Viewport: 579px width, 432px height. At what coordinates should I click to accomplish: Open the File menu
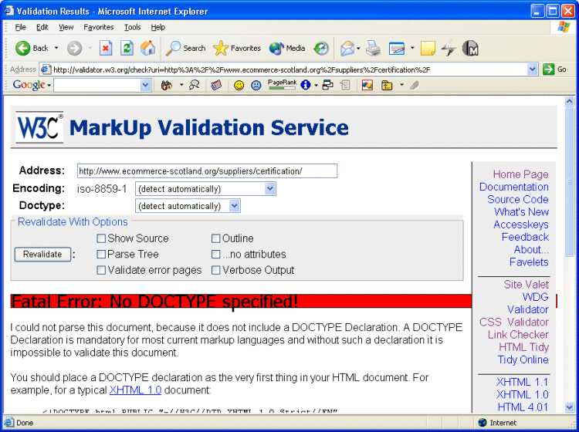tap(20, 27)
